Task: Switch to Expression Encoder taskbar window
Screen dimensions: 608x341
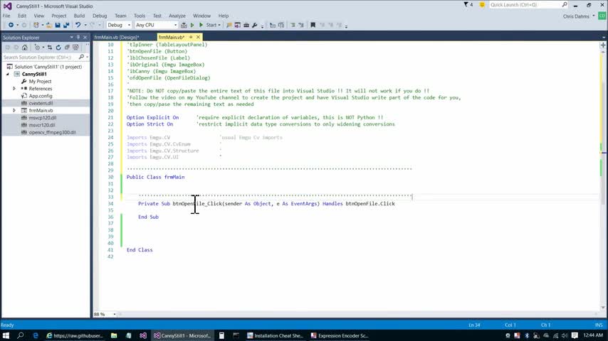Action: (x=340, y=335)
